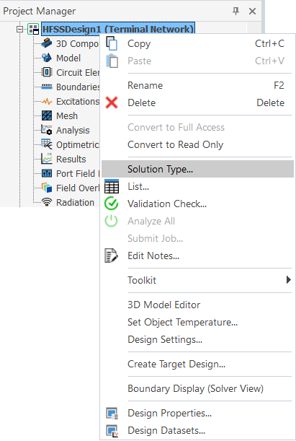This screenshot has height=441, width=296.
Task: Click the Copy pages icon
Action: click(x=112, y=43)
